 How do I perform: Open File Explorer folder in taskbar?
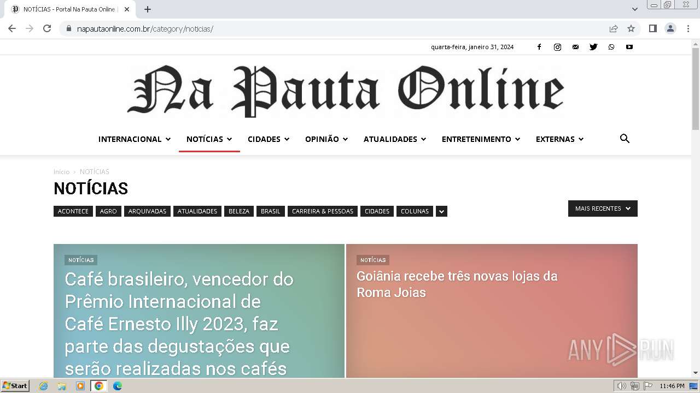point(62,386)
